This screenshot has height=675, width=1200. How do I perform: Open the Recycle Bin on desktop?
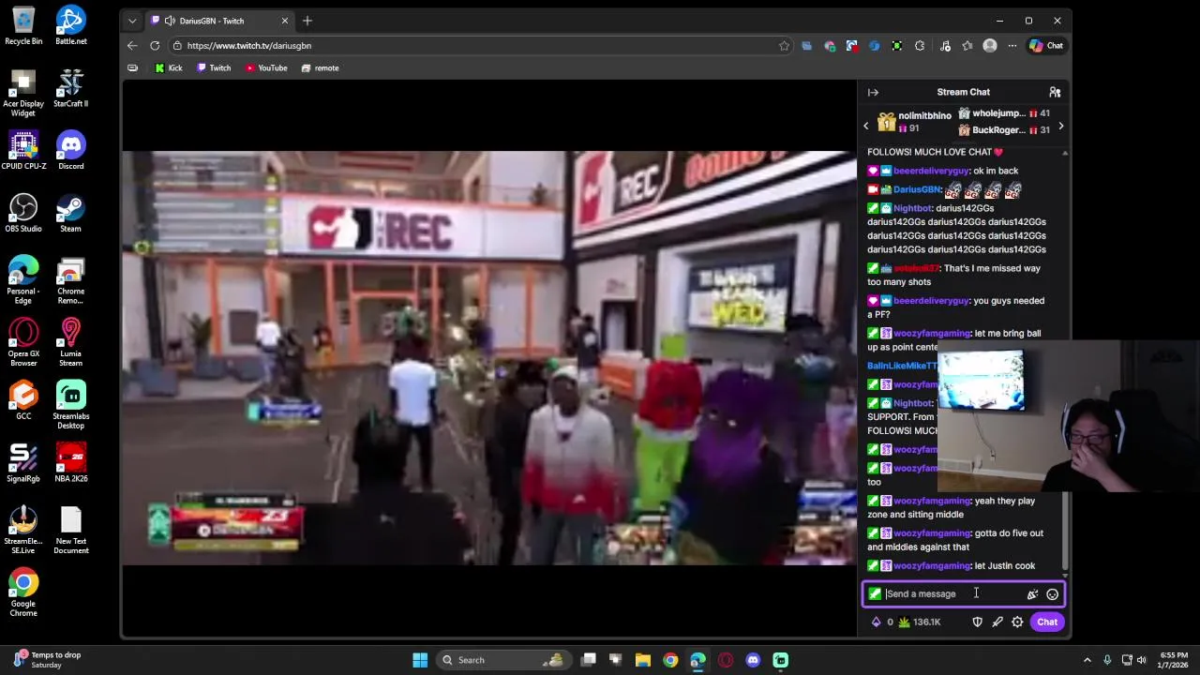23,26
